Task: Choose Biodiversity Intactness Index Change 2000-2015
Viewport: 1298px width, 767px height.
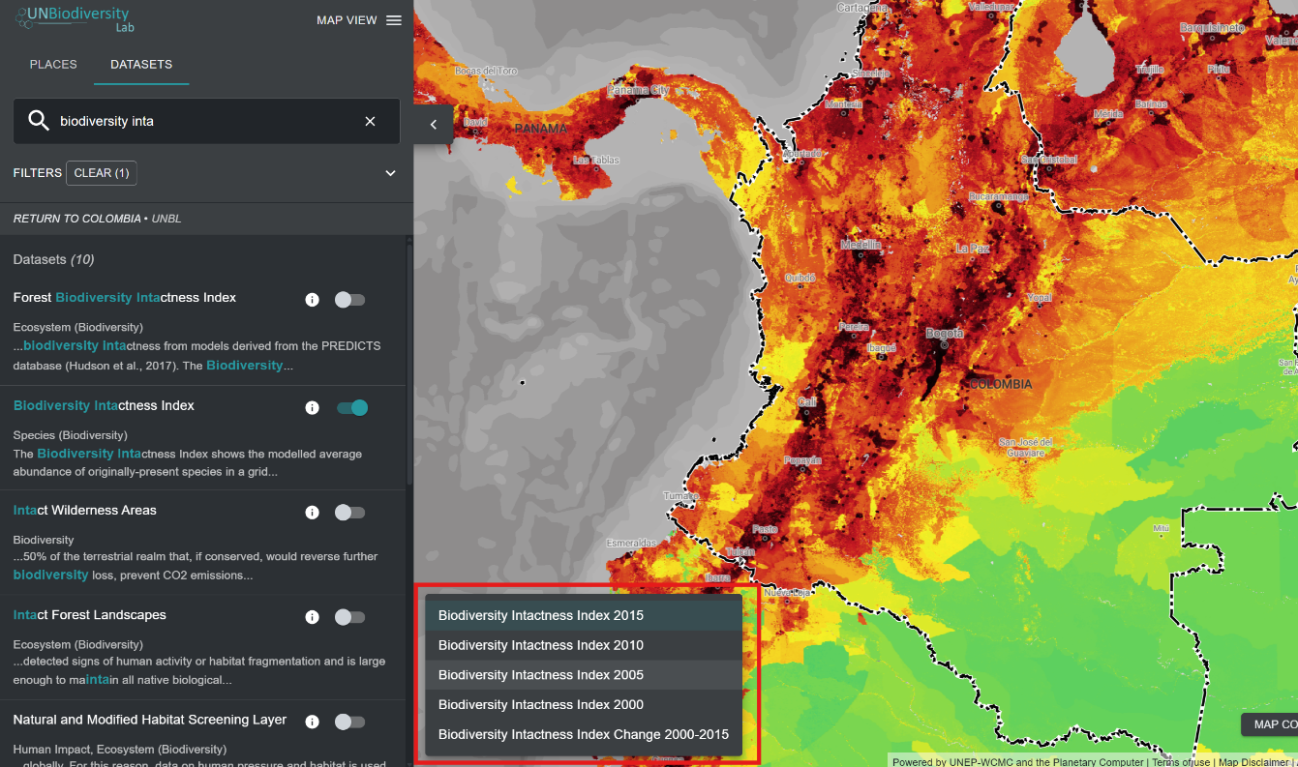Action: point(583,734)
